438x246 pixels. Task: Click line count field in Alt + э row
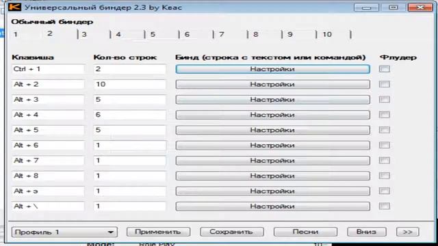click(x=129, y=191)
